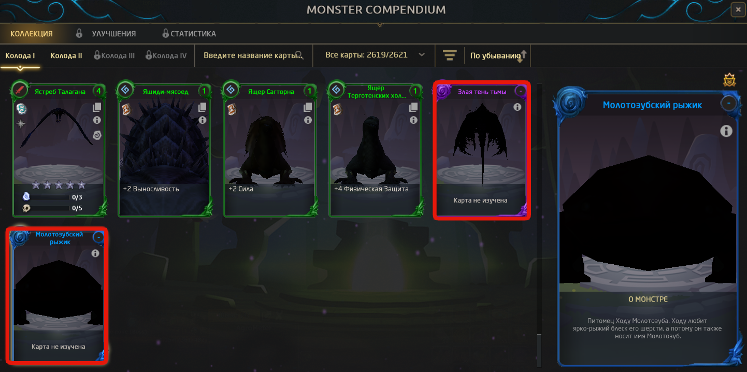Open the По убыванию sorting dropdown
Screen dimensions: 747x372
click(x=494, y=56)
